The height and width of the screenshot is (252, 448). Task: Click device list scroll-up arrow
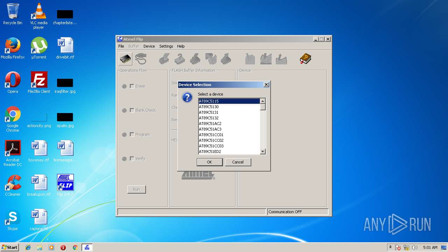coord(263,101)
